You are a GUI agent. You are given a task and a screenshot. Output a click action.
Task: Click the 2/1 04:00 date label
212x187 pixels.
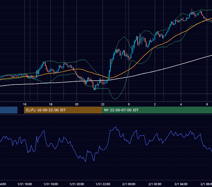(181, 184)
